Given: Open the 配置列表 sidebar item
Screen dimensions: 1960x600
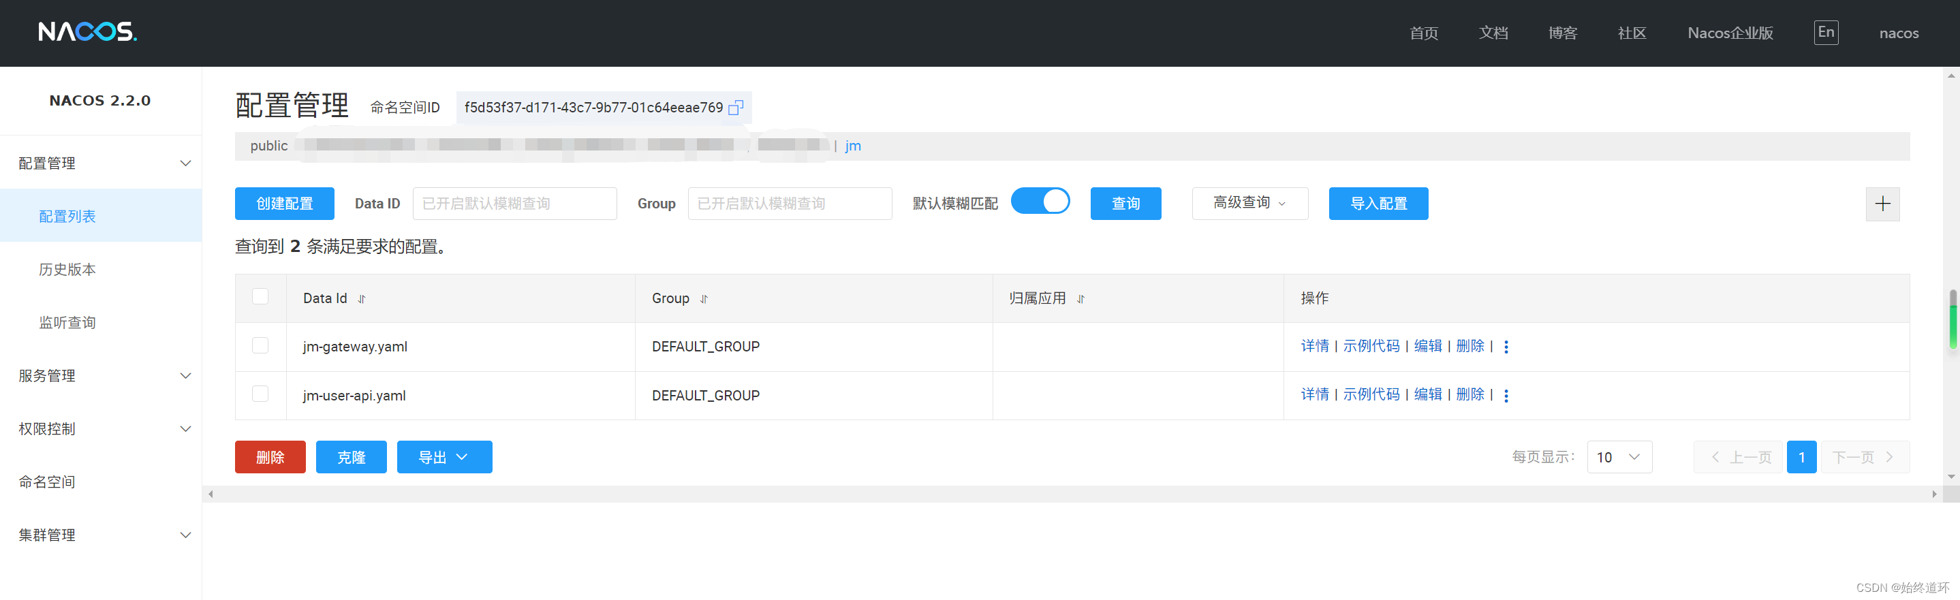Looking at the screenshot, I should (x=102, y=216).
